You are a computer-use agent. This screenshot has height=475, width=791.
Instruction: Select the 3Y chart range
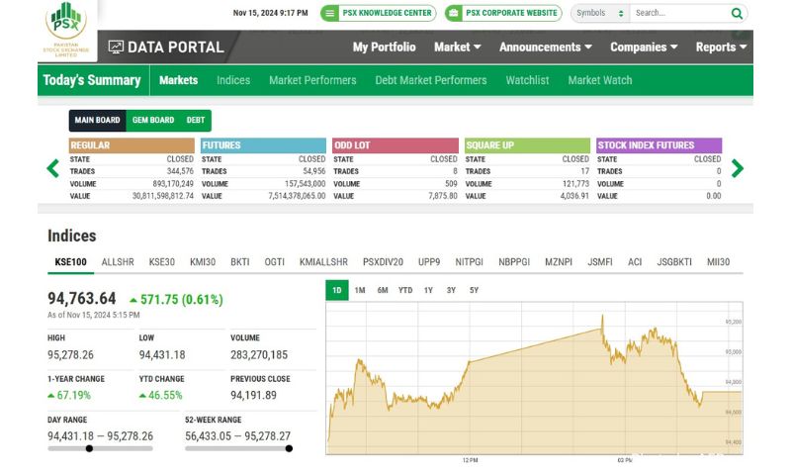click(451, 290)
